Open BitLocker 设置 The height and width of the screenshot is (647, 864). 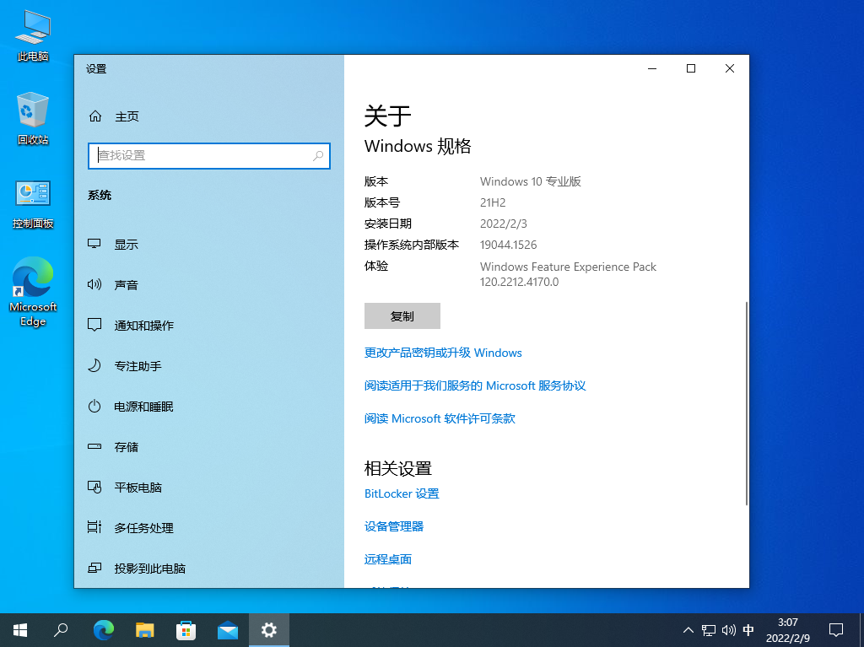click(x=402, y=493)
